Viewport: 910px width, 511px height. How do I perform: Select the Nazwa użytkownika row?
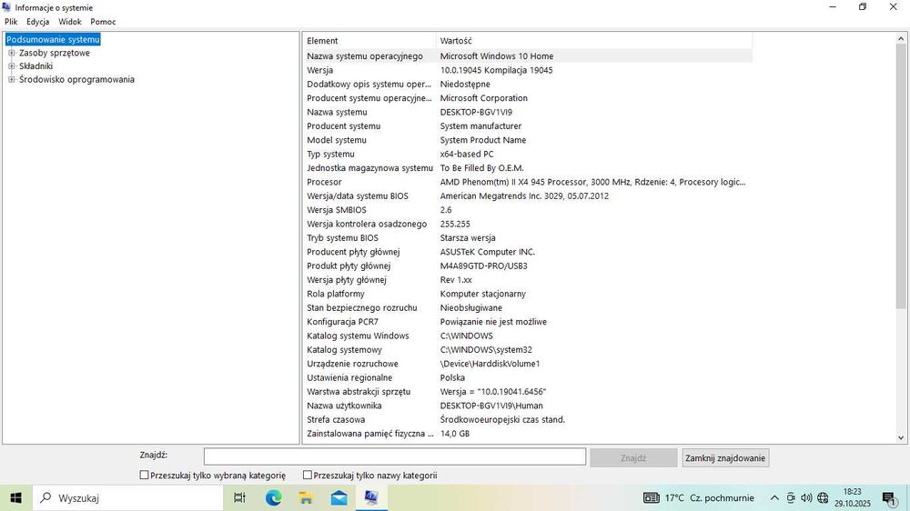coord(528,406)
